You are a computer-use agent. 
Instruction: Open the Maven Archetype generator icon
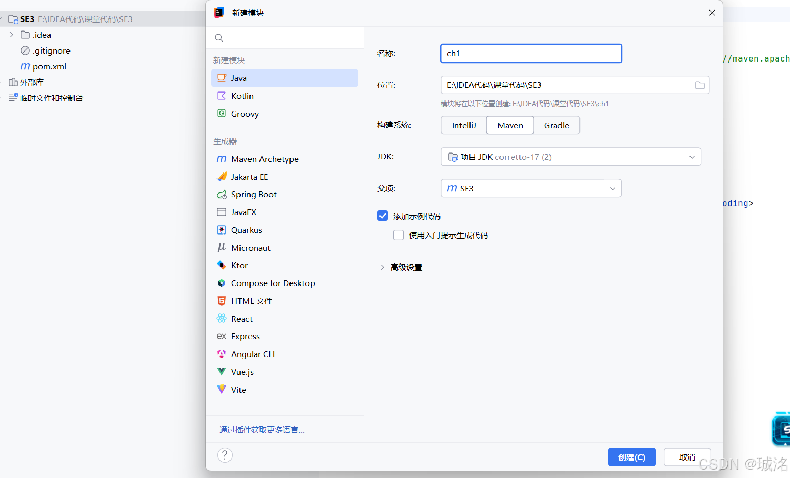(222, 159)
